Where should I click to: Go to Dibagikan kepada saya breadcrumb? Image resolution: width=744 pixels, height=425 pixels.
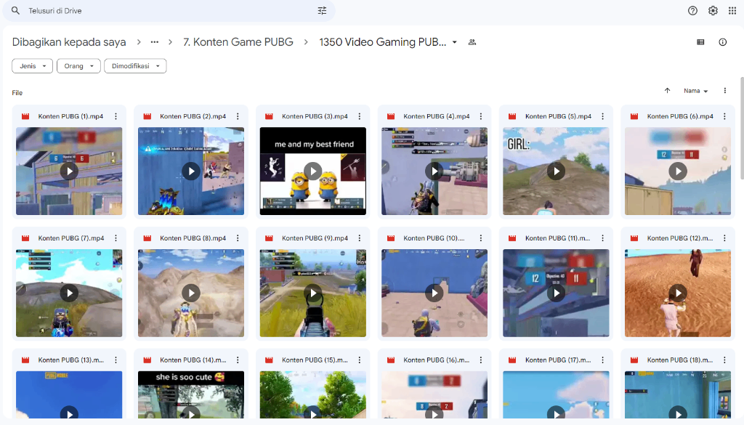[69, 42]
